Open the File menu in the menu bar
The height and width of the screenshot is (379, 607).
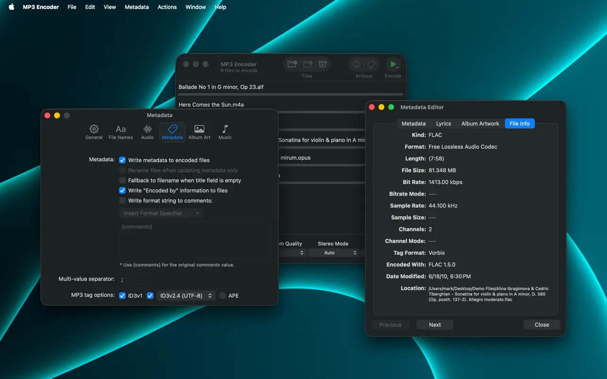[x=72, y=7]
